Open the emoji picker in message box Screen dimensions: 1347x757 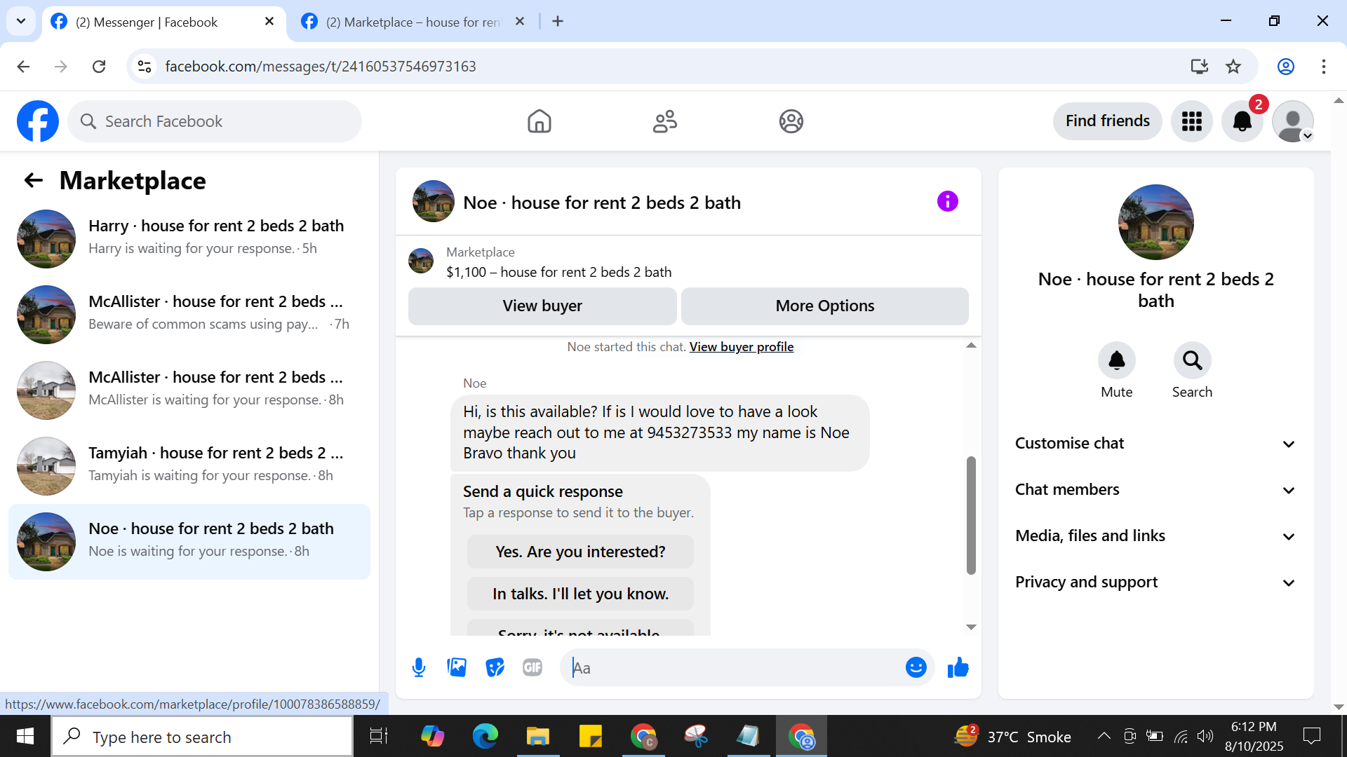tap(916, 667)
